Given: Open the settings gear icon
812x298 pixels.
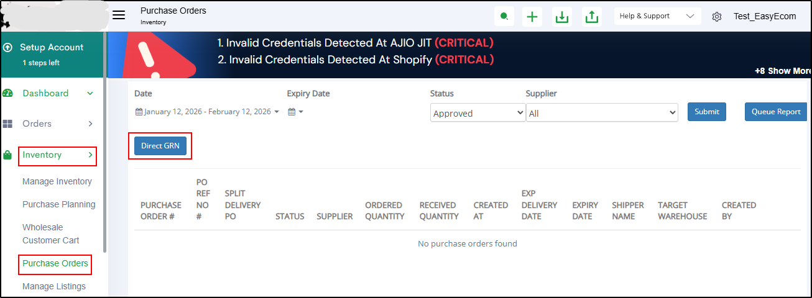Looking at the screenshot, I should (x=717, y=17).
